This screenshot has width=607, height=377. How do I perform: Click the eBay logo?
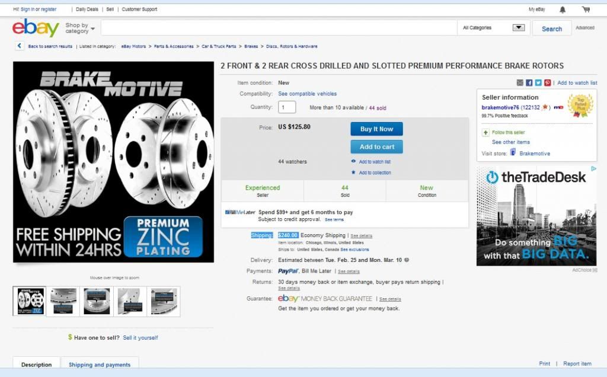click(x=36, y=28)
